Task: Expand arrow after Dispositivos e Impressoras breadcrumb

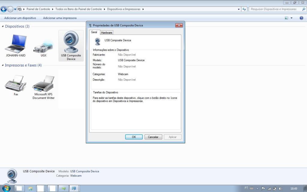Action: (143, 9)
